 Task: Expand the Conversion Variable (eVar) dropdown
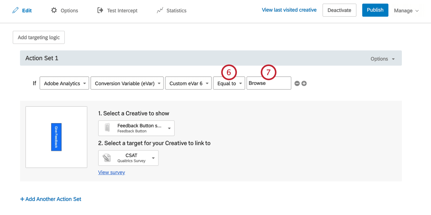[x=127, y=83]
